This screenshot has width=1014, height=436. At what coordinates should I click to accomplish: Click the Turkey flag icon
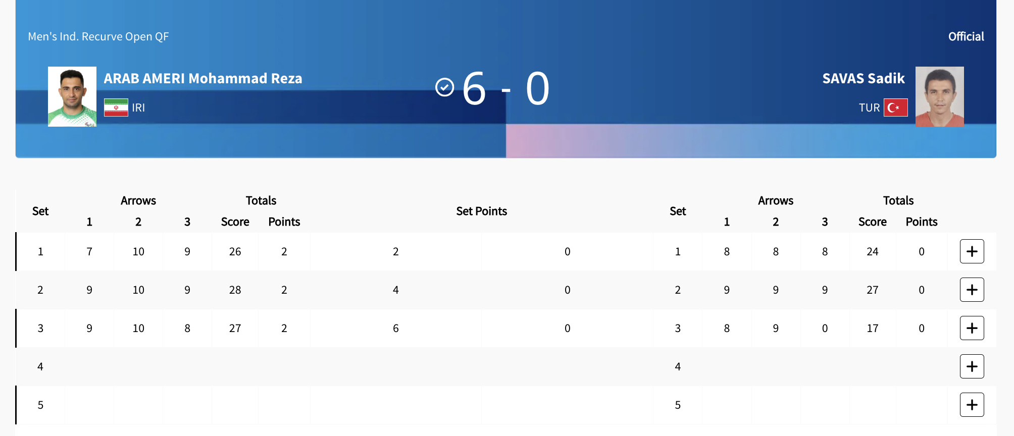pyautogui.click(x=896, y=107)
